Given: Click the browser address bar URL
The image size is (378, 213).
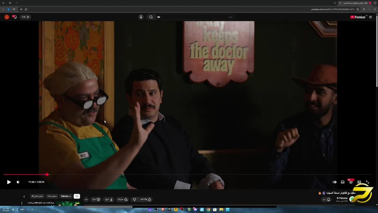Looking at the screenshot, I should [x=333, y=9].
